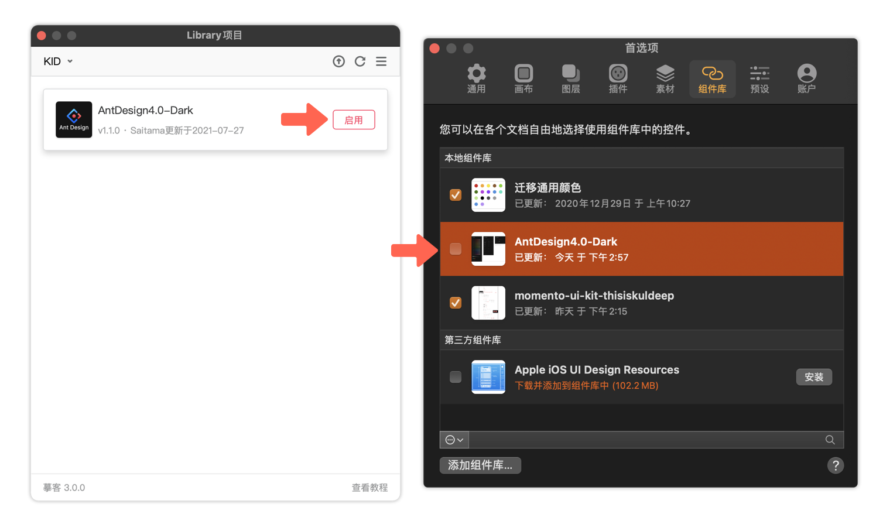Viewport: 876px width, 528px height.
Task: Switch to the 插件 preferences tab
Action: coord(618,79)
